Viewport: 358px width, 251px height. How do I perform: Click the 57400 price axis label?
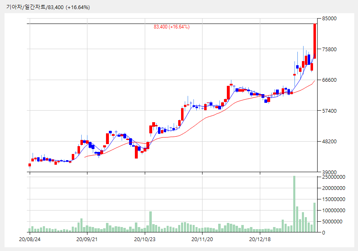[329, 111]
